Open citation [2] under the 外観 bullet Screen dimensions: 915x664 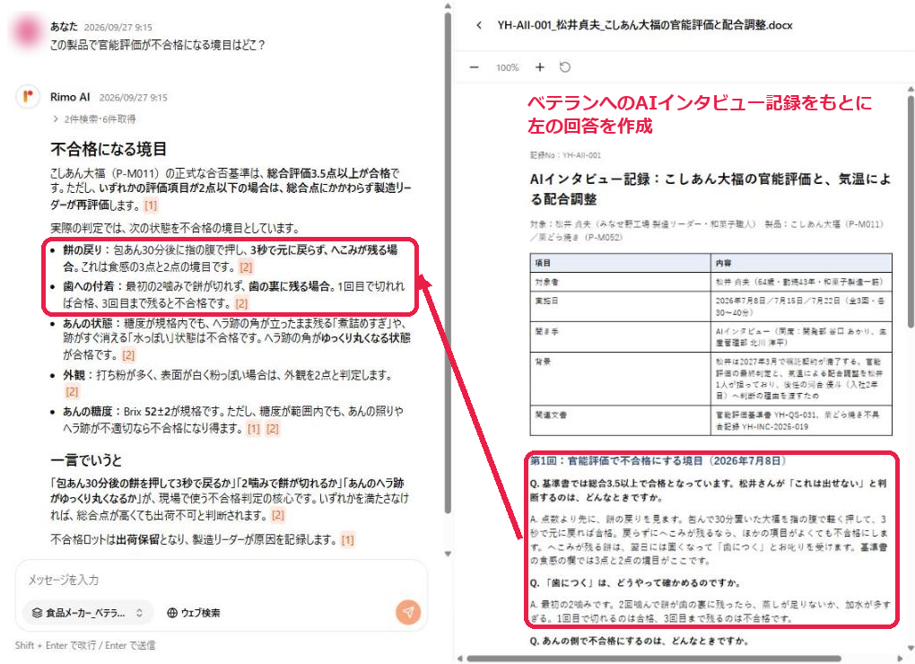(x=72, y=391)
